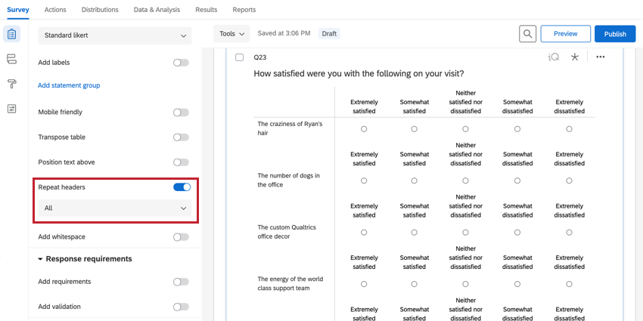The height and width of the screenshot is (321, 643).
Task: Switch to the Distributions tab
Action: [x=100, y=10]
